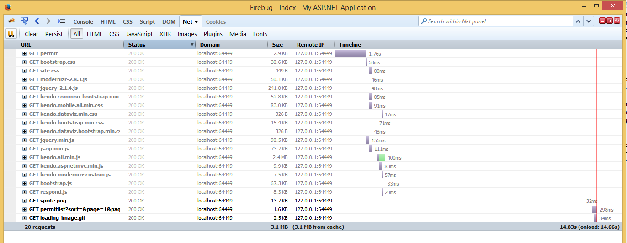Click the Firebug bug icon
The image size is (627, 243).
(12, 21)
